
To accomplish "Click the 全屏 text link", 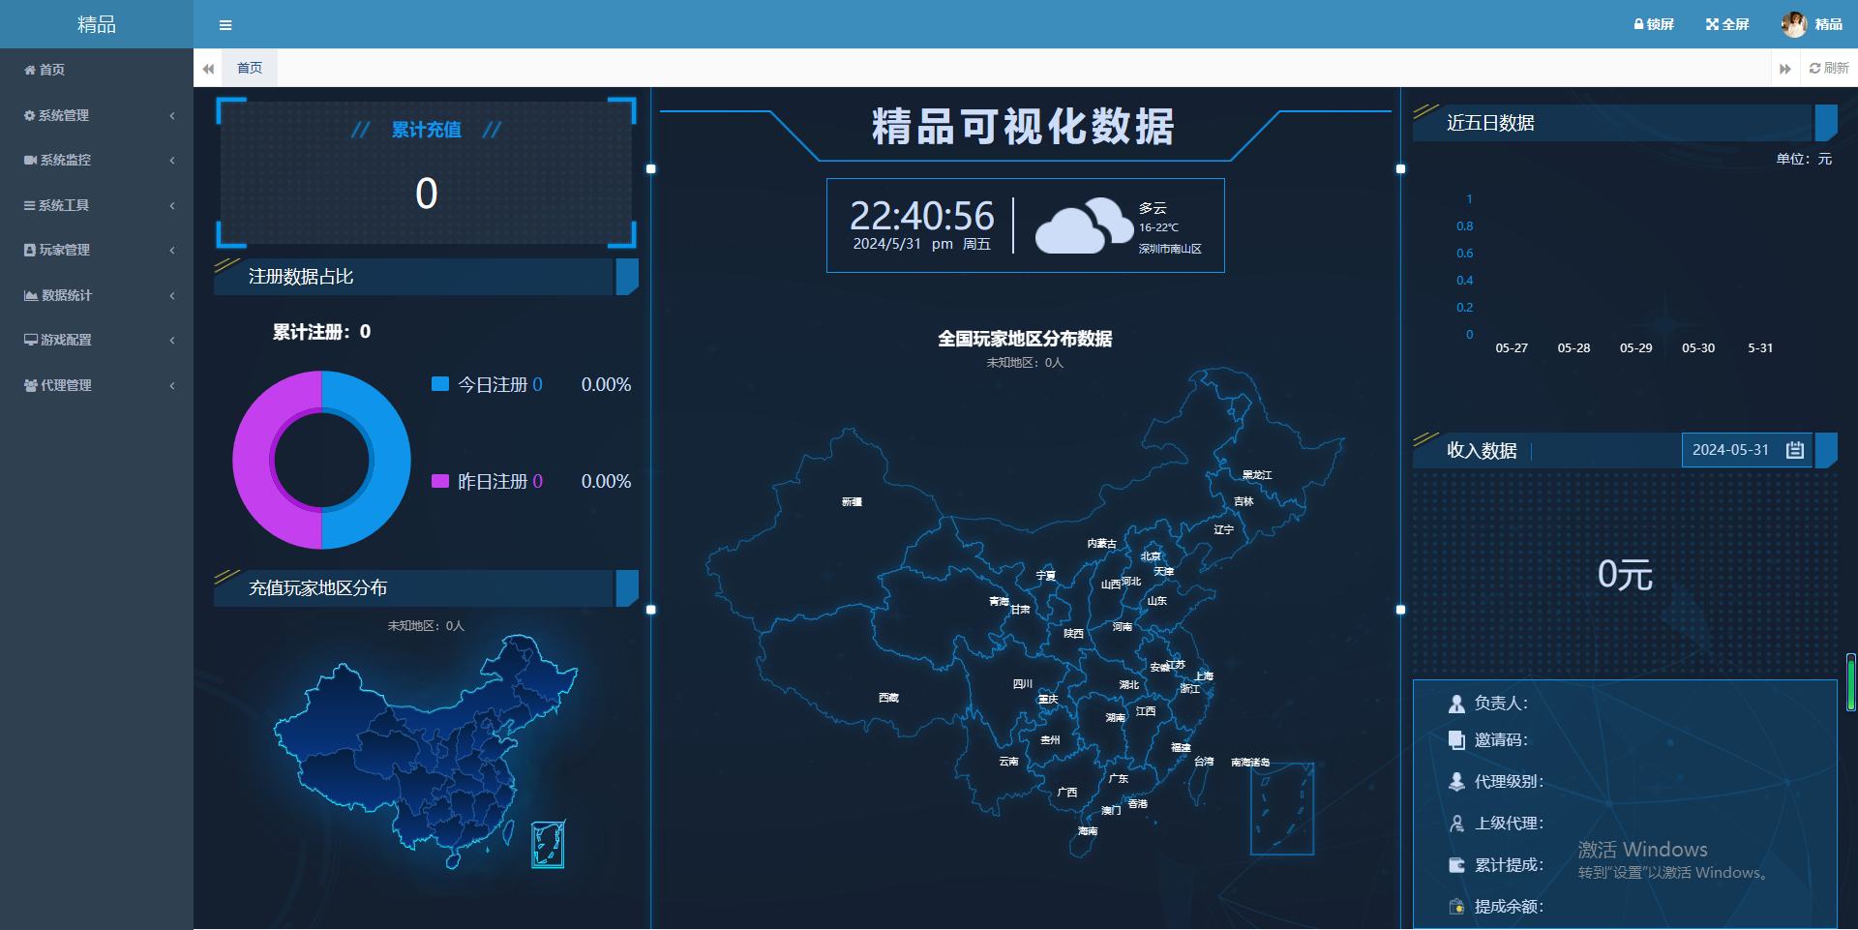I will (1736, 24).
